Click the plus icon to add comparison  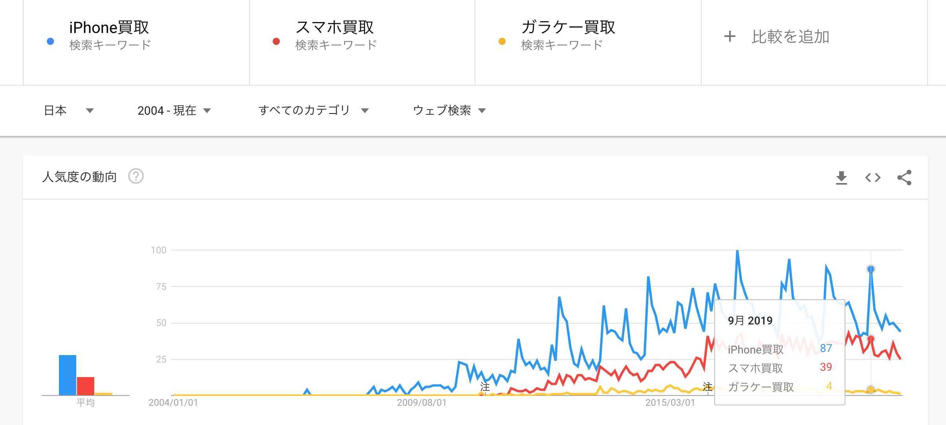730,37
